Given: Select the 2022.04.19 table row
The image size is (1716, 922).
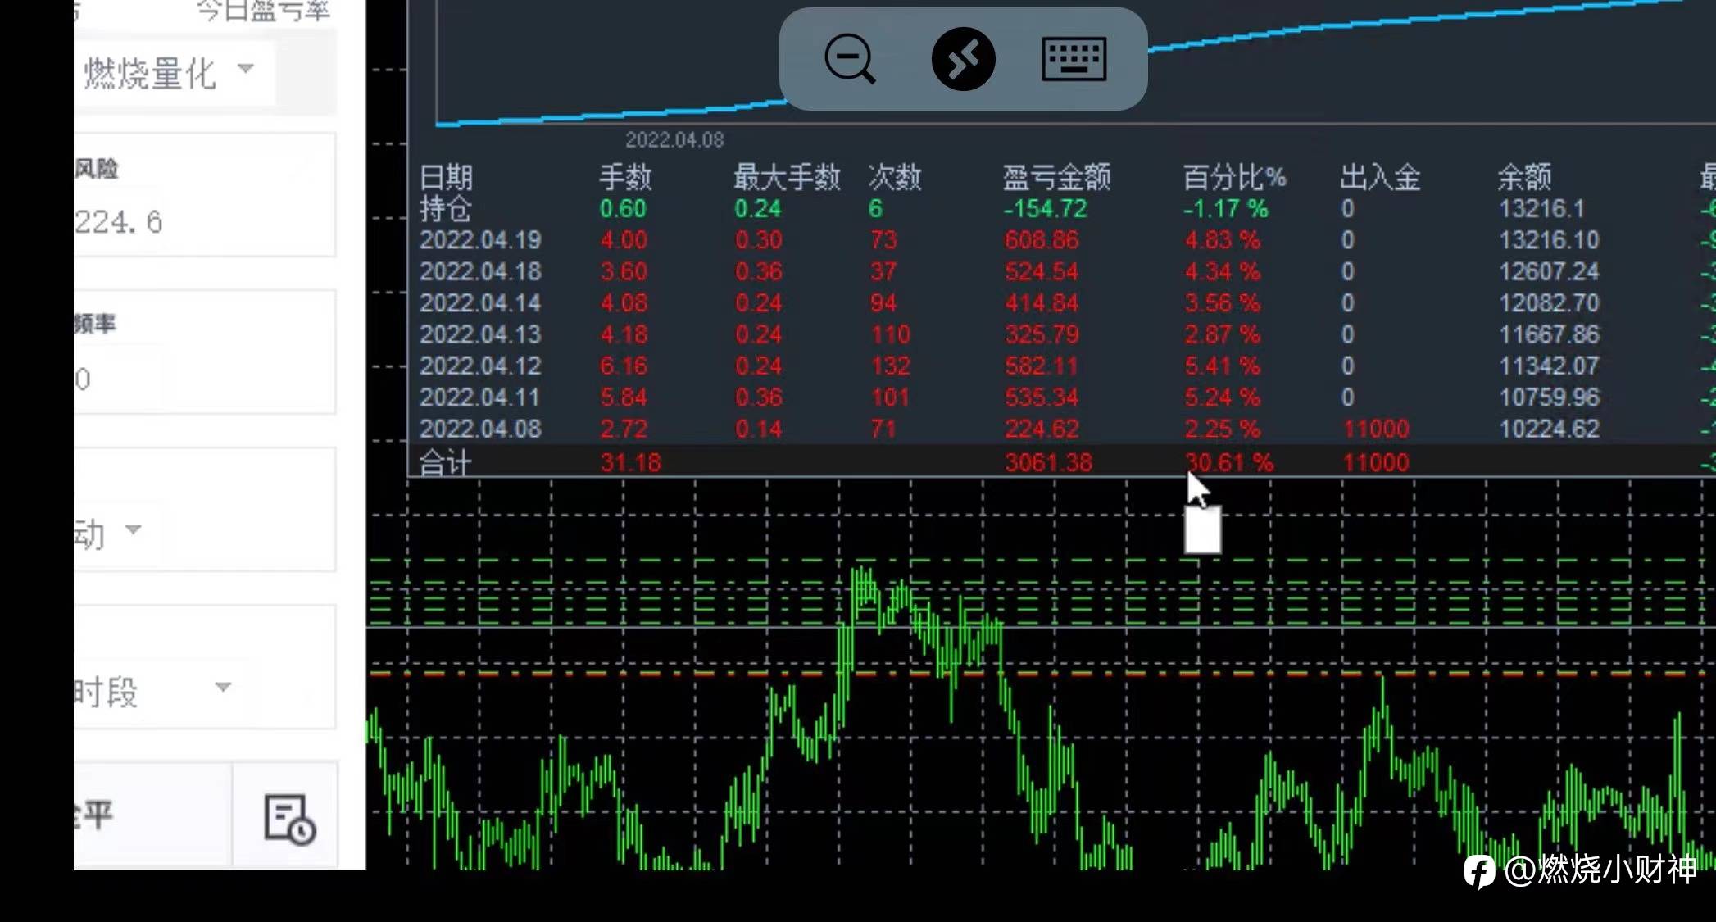Looking at the screenshot, I should pos(480,240).
